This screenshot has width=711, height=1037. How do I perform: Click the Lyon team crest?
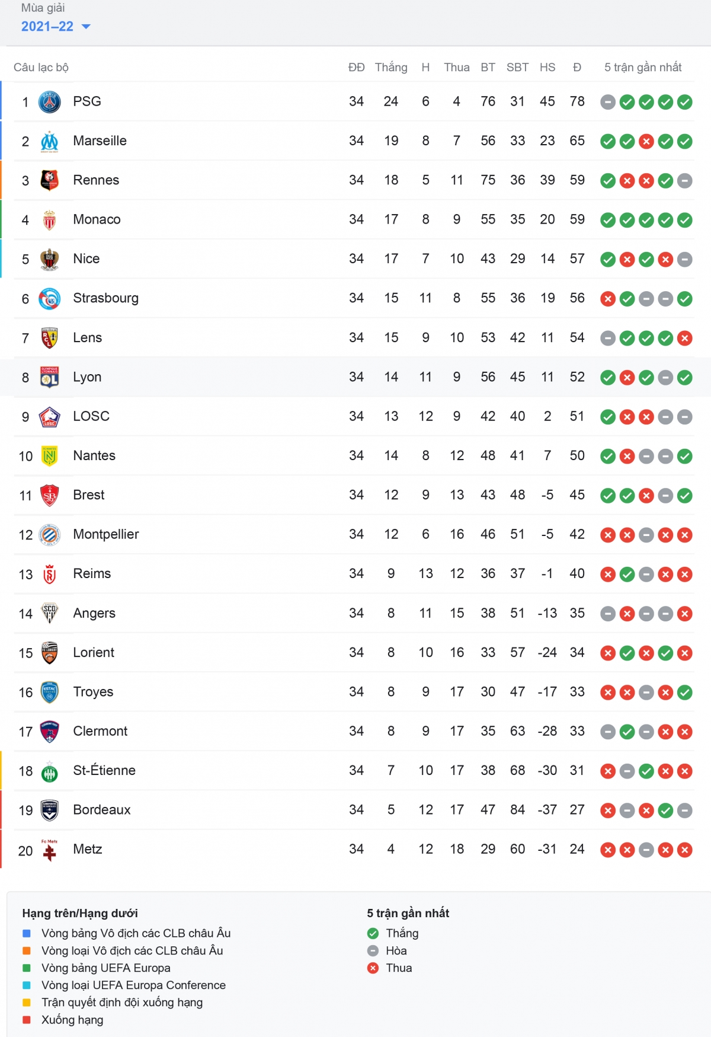click(x=50, y=377)
